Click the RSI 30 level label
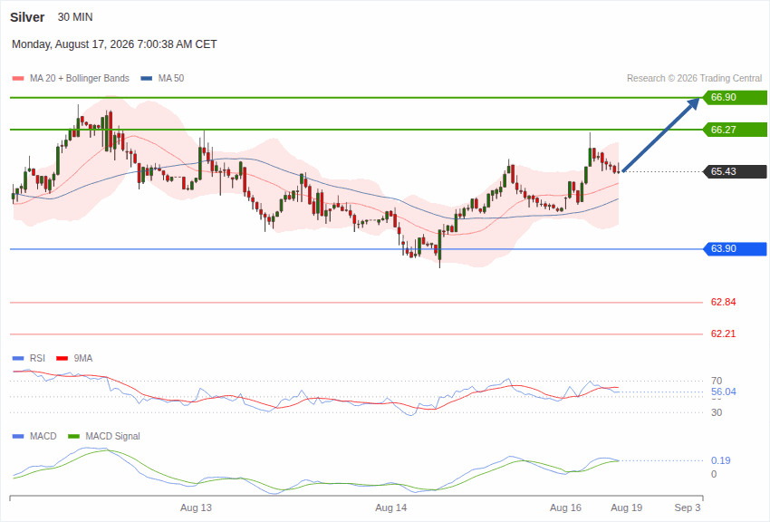 point(717,412)
